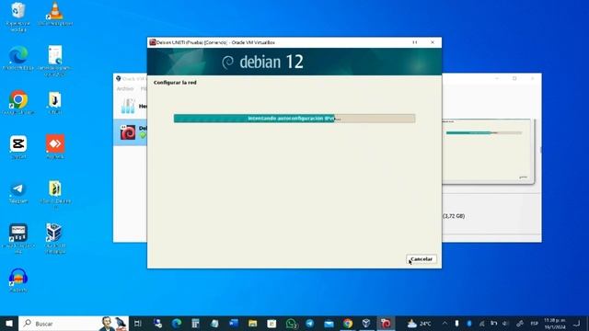
Task: Close the Debian VM VirtualBox window
Action: (433, 42)
